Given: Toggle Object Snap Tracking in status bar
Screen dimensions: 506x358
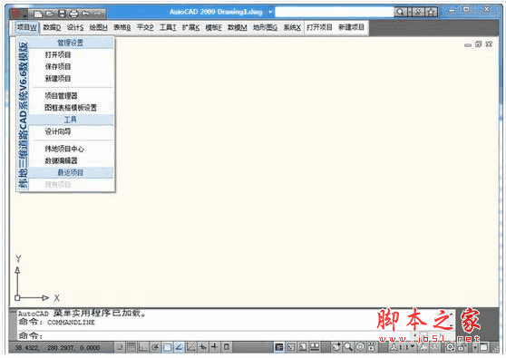Looking at the screenshot, I should 180,347.
